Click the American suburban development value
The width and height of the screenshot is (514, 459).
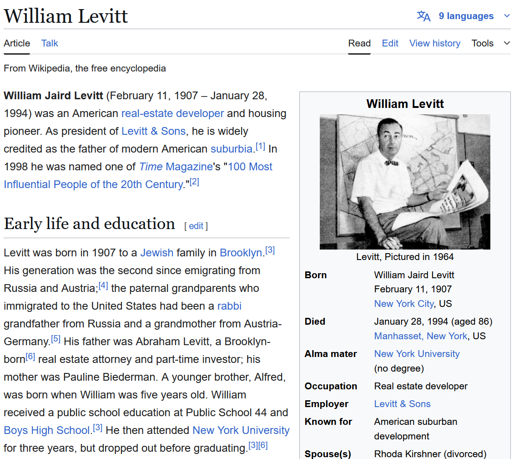(415, 429)
